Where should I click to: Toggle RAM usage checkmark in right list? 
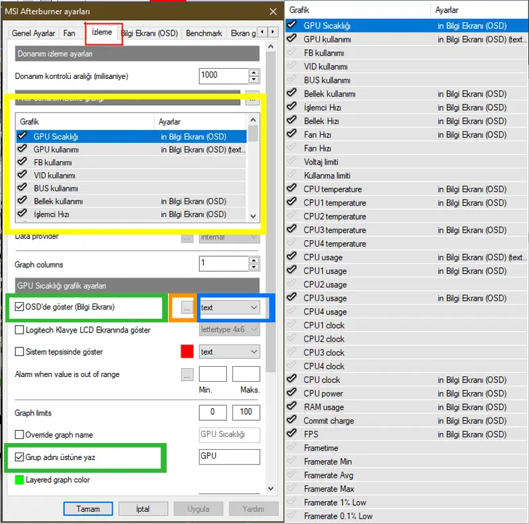pyautogui.click(x=291, y=406)
